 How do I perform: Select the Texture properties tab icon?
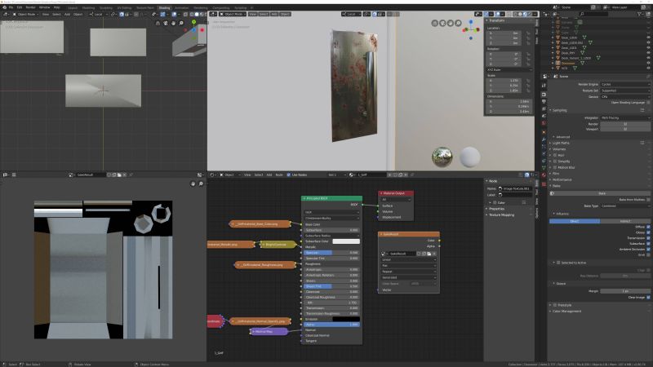pyautogui.click(x=544, y=183)
